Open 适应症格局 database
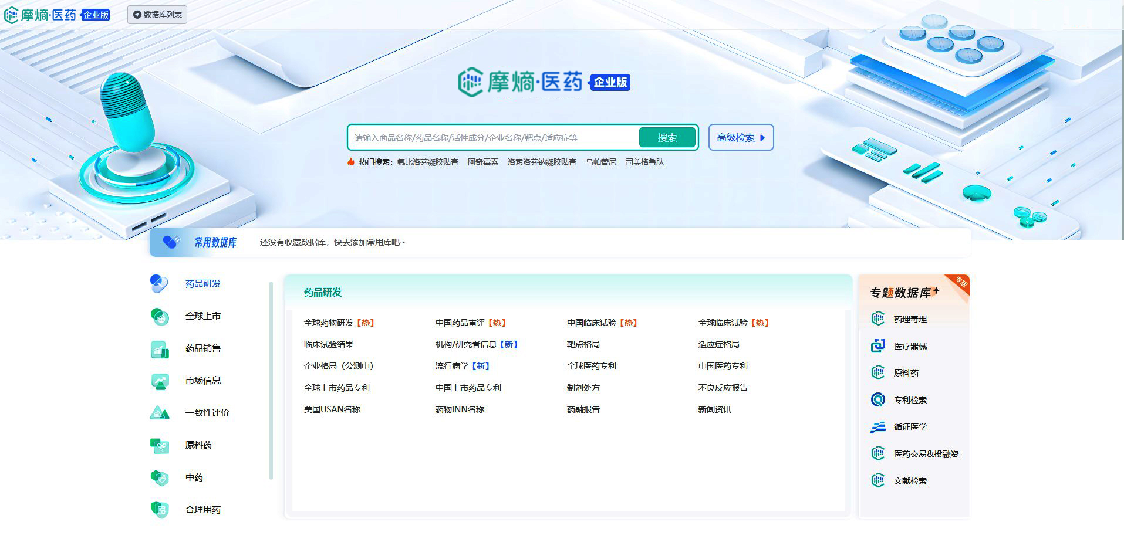This screenshot has height=539, width=1124. click(x=718, y=344)
